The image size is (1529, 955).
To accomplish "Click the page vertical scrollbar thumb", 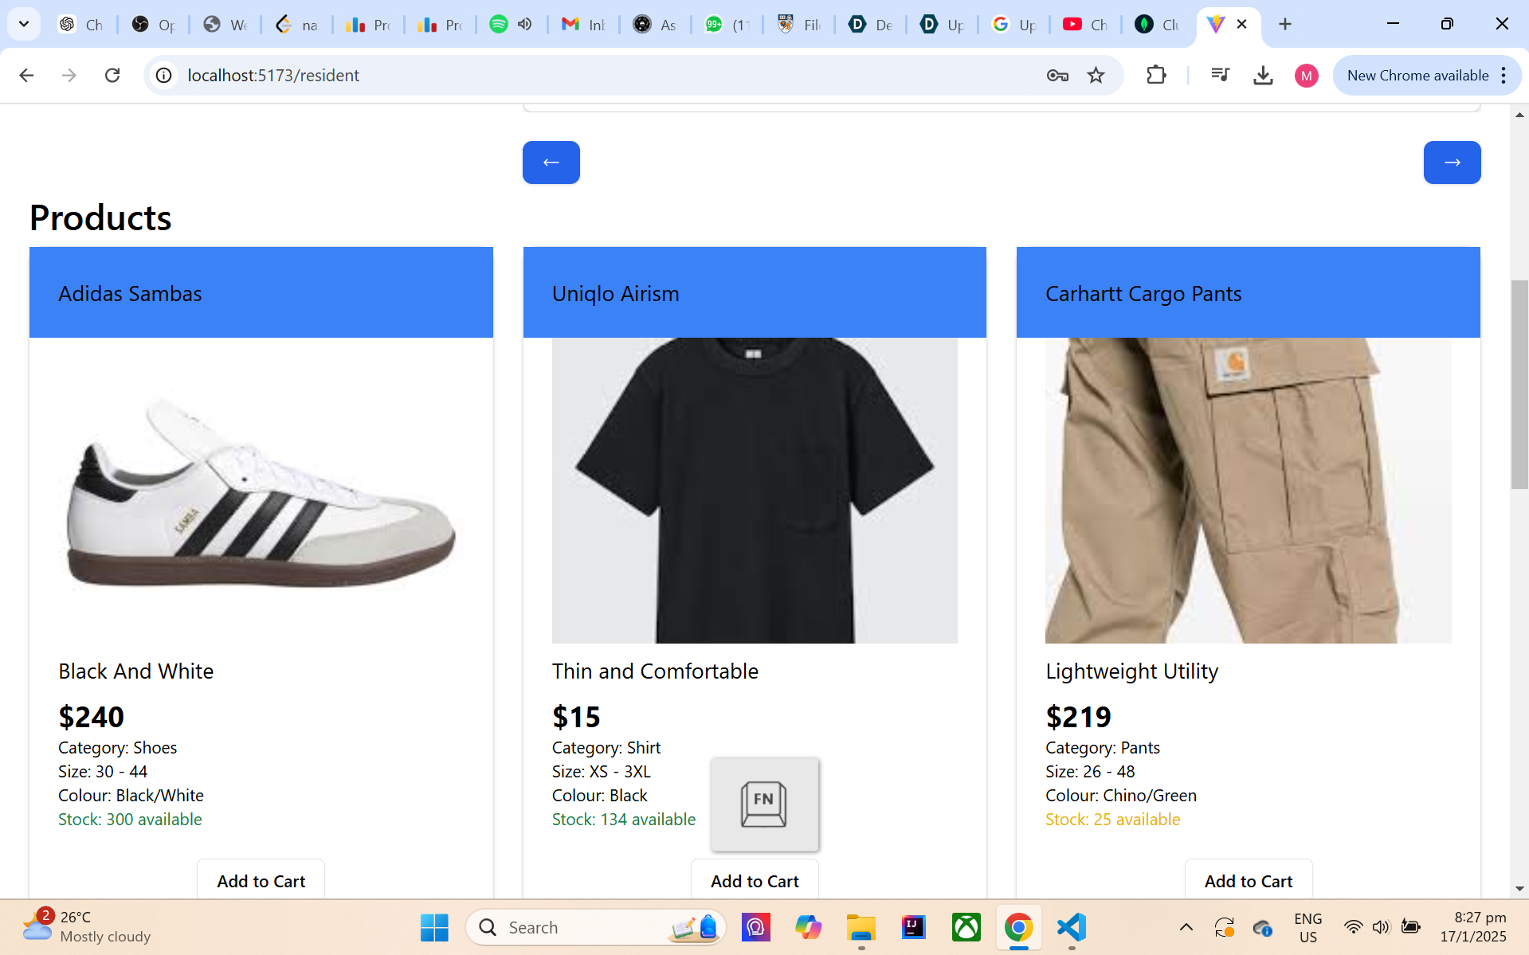I will [x=1519, y=385].
